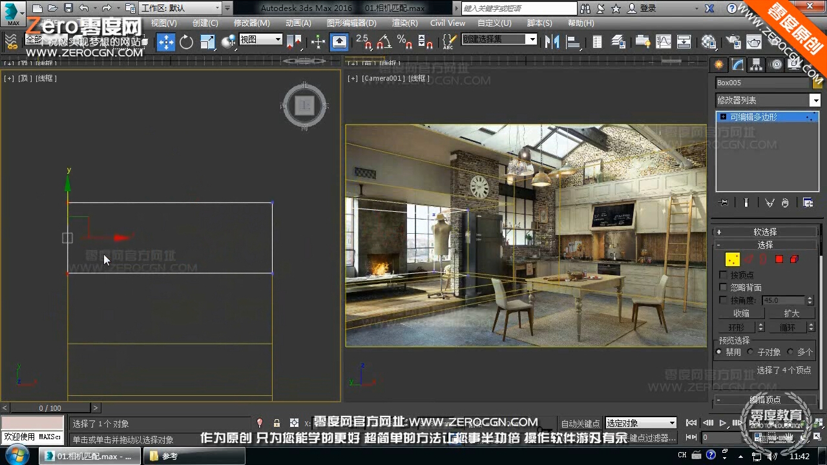Select the 禁用 preview radio button
The image size is (827, 465).
(718, 352)
